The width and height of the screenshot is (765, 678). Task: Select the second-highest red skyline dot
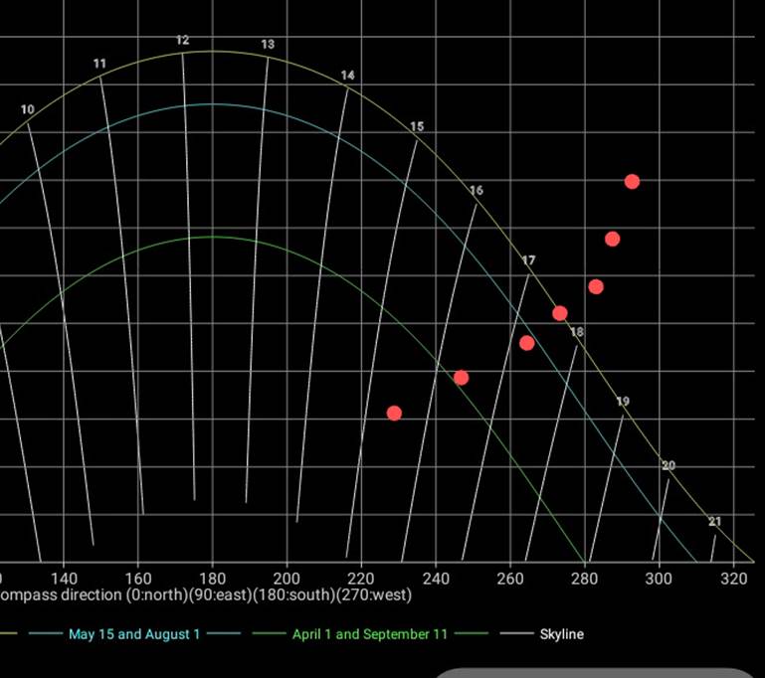tap(613, 239)
